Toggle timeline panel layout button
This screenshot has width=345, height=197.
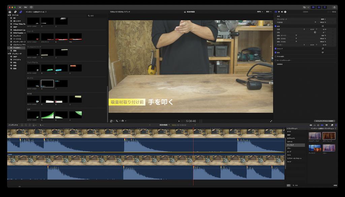click(x=319, y=7)
